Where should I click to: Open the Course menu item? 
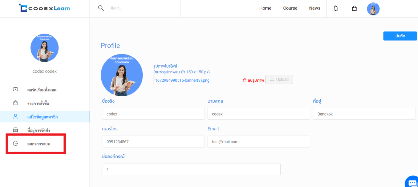[290, 8]
